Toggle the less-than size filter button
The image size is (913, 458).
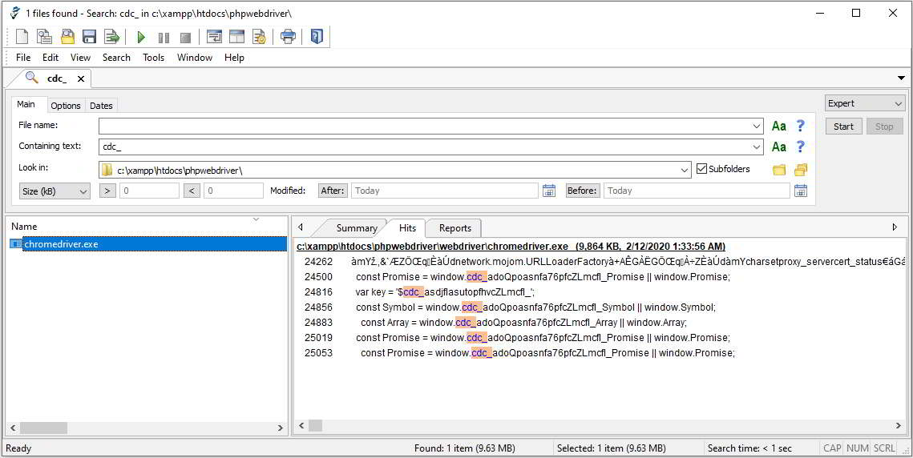[x=192, y=191]
